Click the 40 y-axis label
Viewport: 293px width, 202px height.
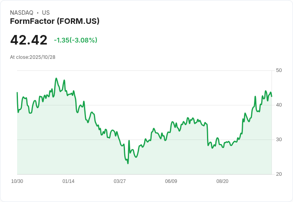(x=279, y=105)
